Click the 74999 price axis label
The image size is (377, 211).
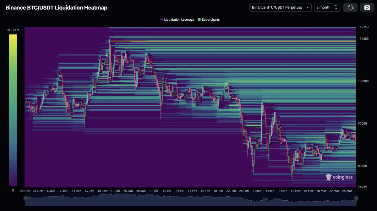(x=362, y=187)
